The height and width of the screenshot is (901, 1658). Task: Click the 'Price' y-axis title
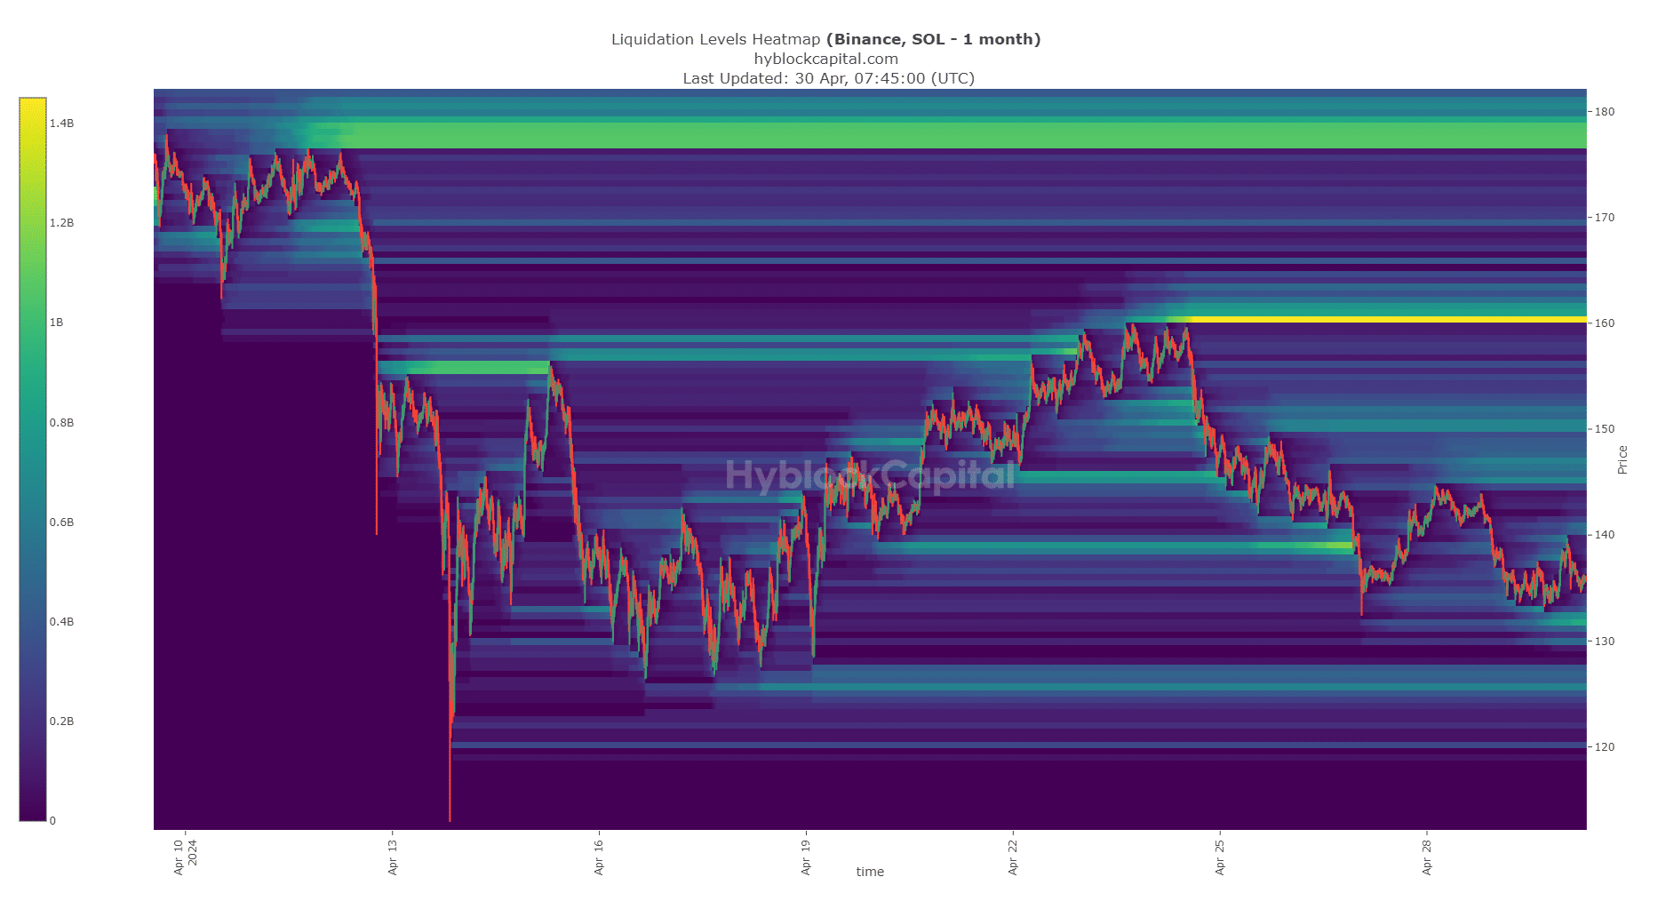click(1622, 459)
